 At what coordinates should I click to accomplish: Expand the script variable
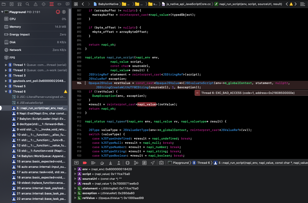(x=75, y=174)
